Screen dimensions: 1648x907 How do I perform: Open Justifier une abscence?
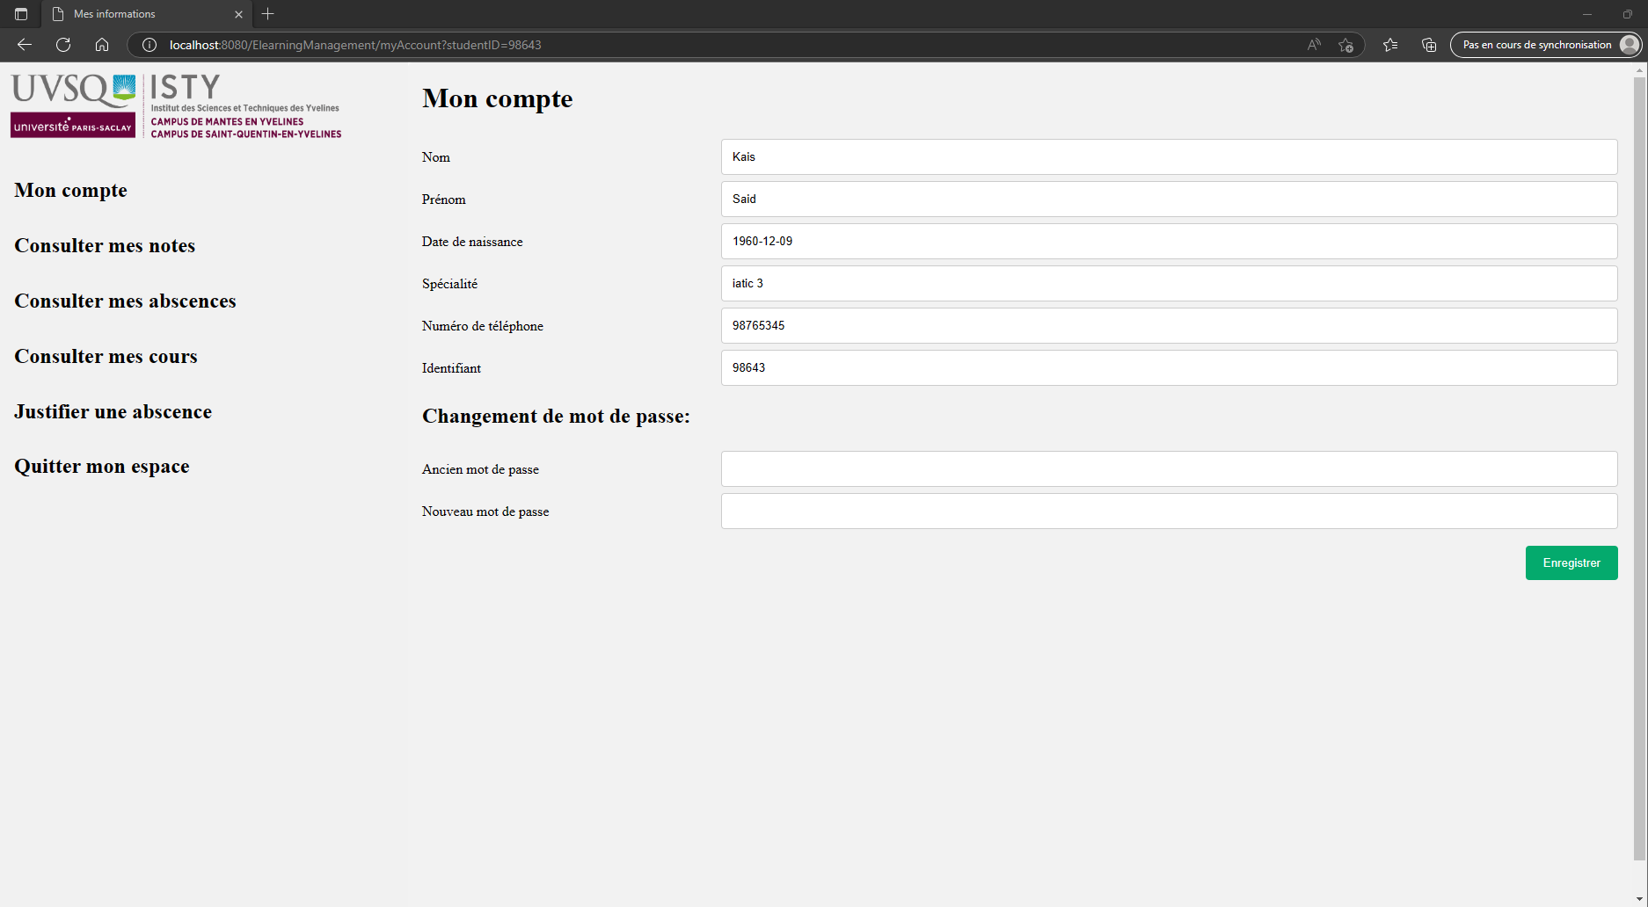pos(113,411)
